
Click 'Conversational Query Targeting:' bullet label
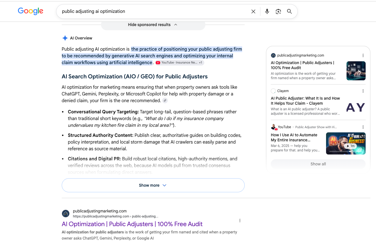pos(103,112)
